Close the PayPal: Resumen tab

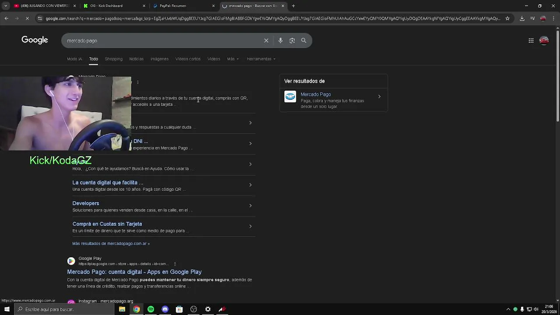tap(213, 6)
